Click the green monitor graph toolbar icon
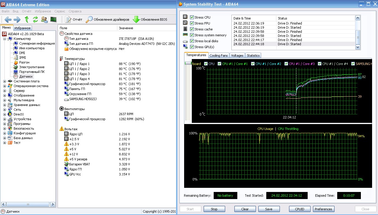This screenshot has height=215, width=378. tap(53, 19)
